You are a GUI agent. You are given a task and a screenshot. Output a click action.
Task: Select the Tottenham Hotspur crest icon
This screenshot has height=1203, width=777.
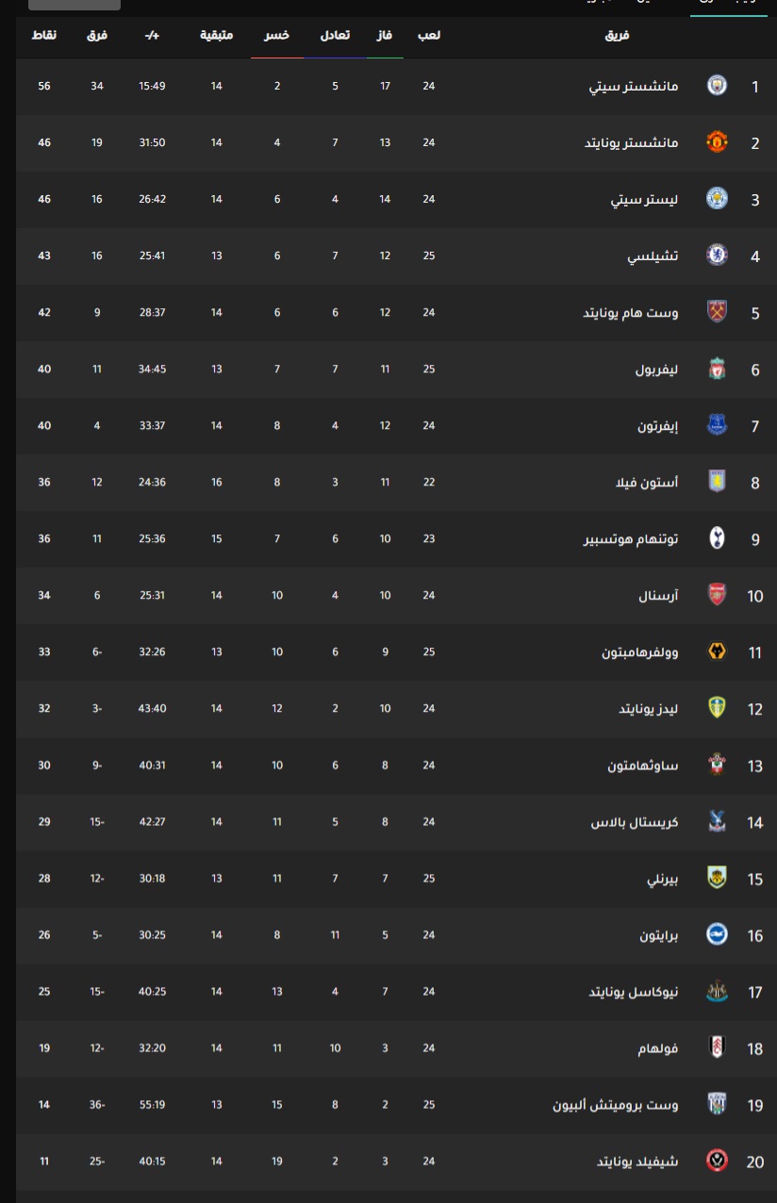tap(718, 538)
